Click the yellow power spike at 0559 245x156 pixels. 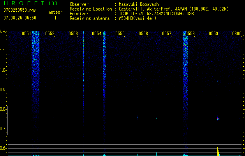(218, 151)
